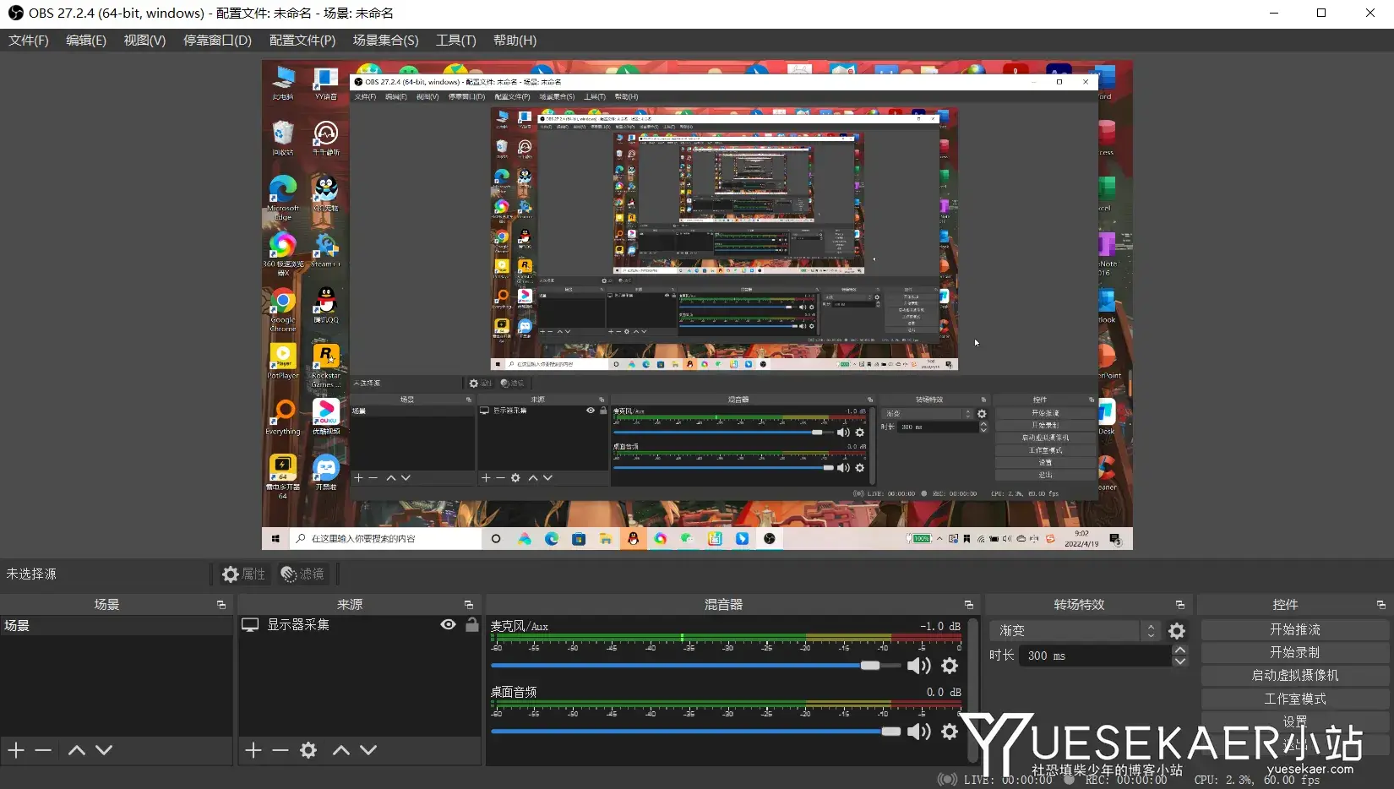
Task: Pop out the 场景 dock panel
Action: [x=221, y=605]
